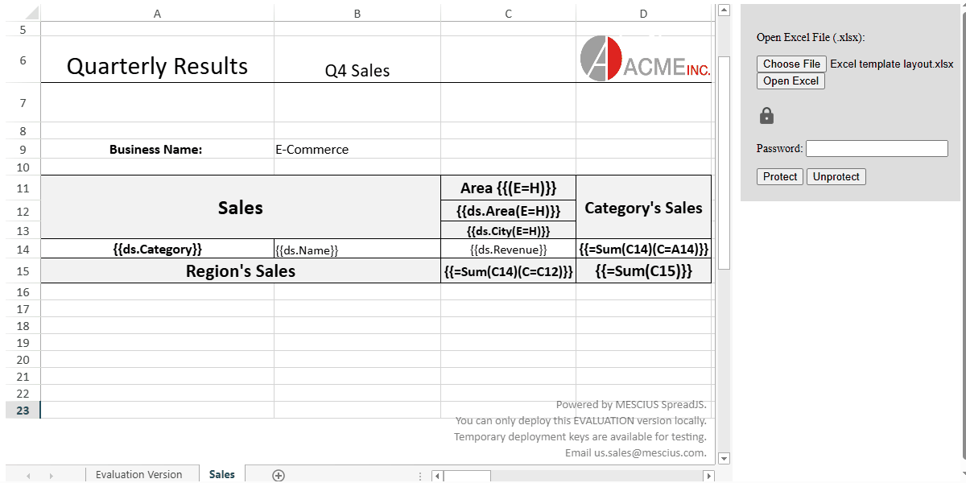Select the Area {{(E=H)}} cell

click(508, 188)
